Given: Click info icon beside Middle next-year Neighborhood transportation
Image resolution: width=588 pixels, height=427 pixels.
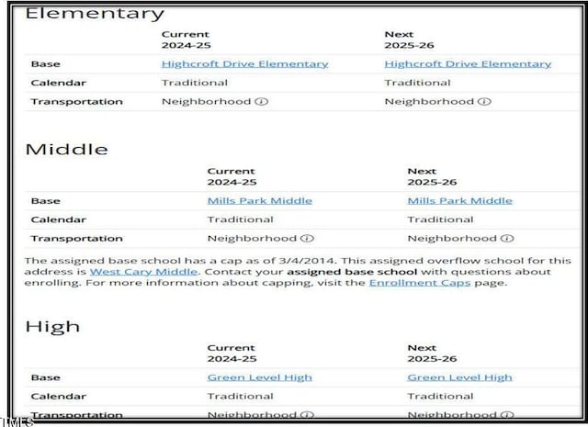Looking at the screenshot, I should pos(507,239).
